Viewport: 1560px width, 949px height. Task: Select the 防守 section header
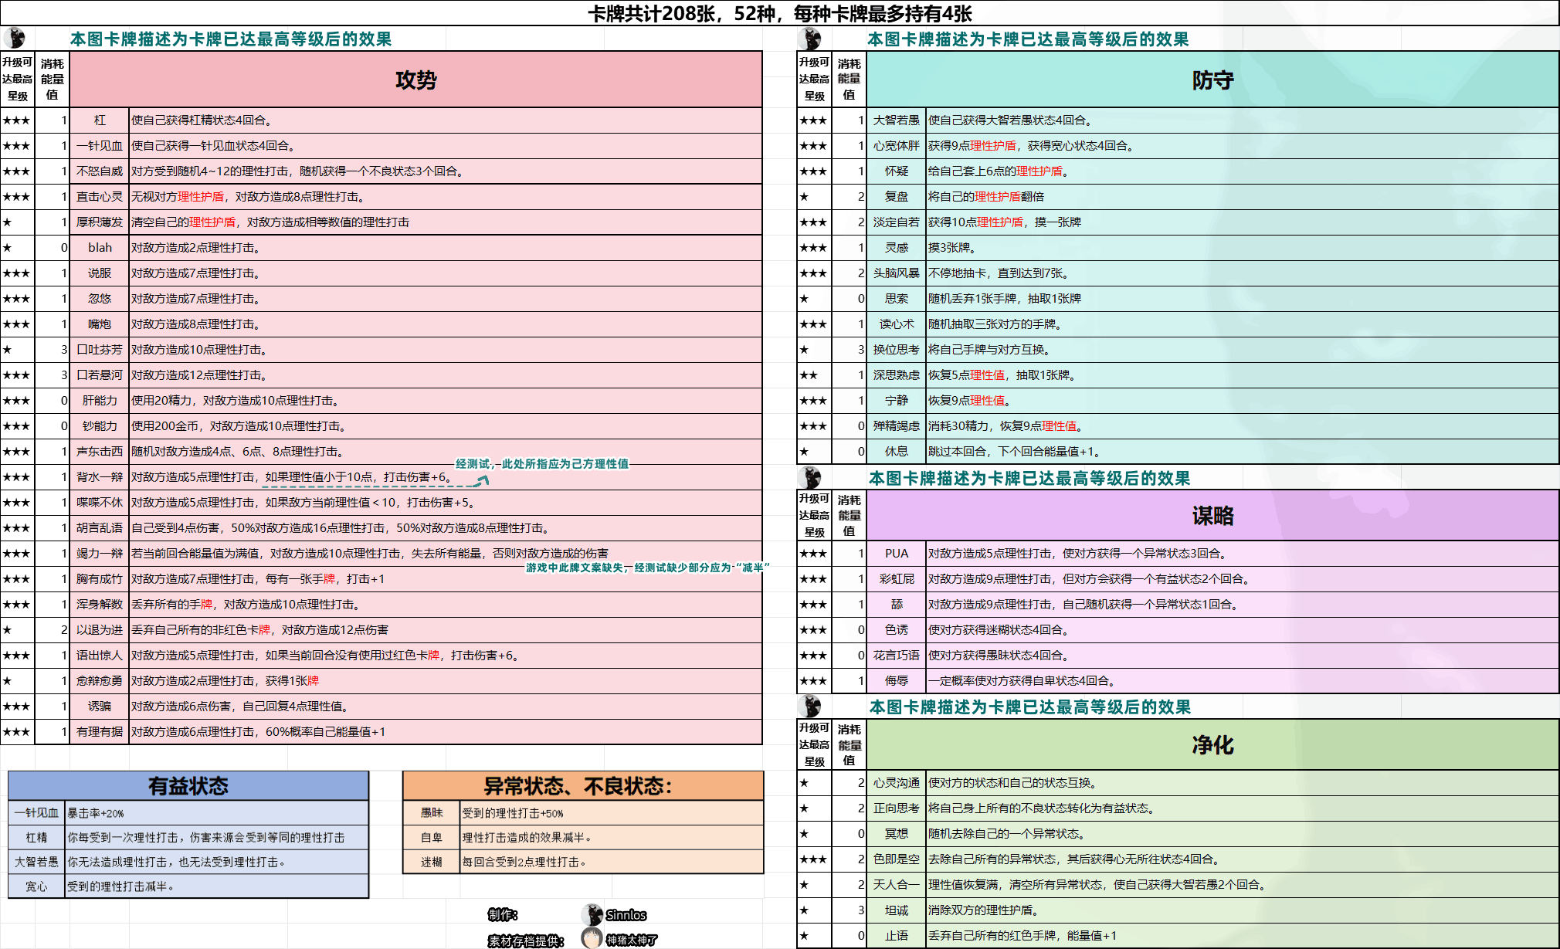[1212, 80]
